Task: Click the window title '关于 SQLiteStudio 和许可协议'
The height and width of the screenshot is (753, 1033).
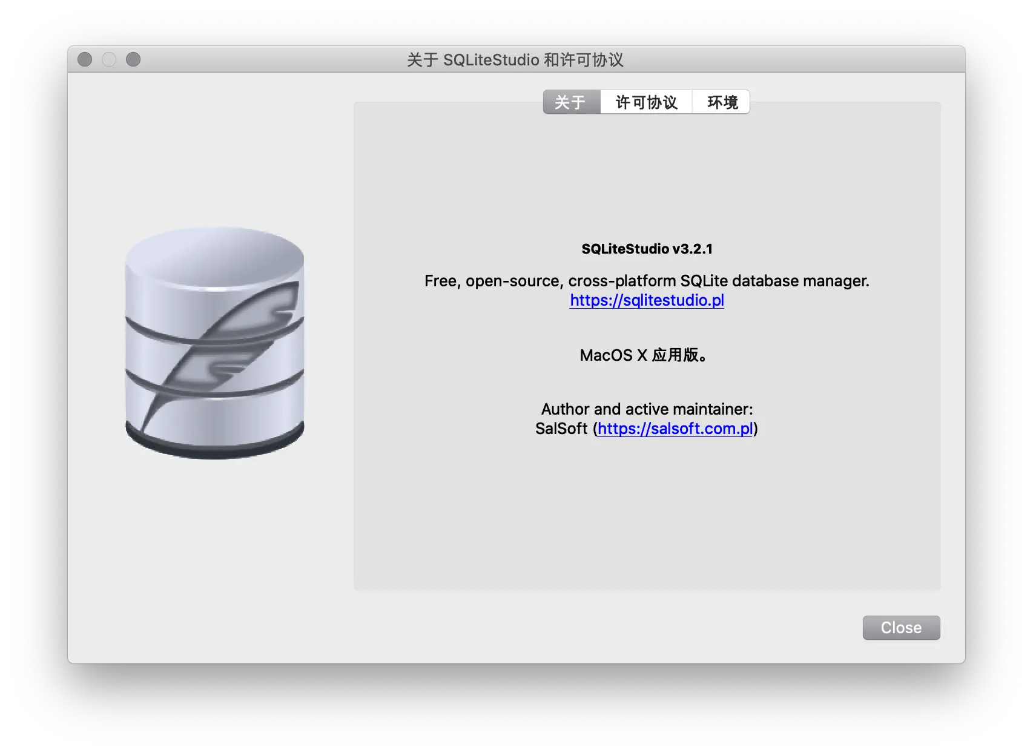Action: coord(515,60)
